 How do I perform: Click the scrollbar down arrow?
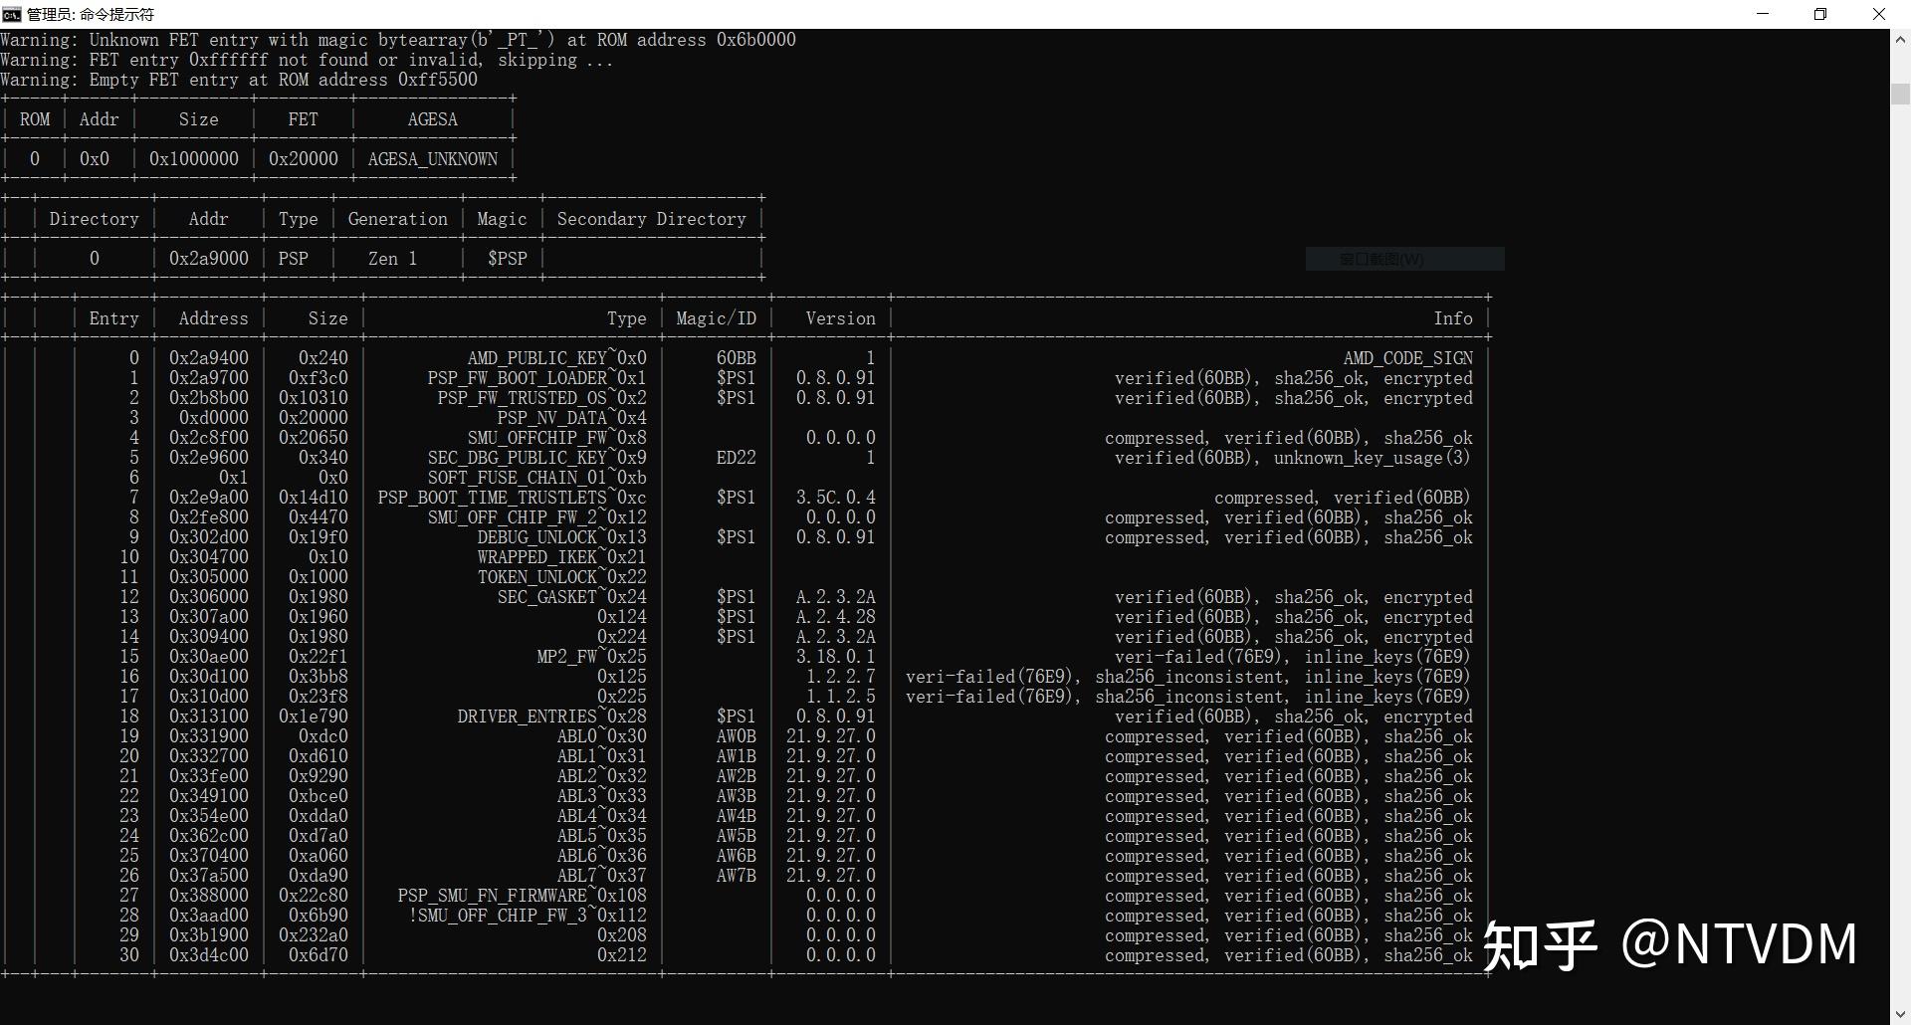pyautogui.click(x=1901, y=1013)
